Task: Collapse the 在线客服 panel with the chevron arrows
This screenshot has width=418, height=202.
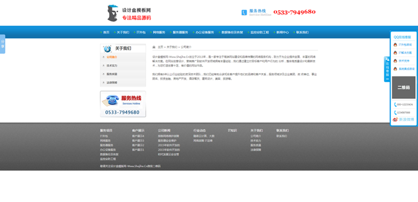Action: coord(387,79)
